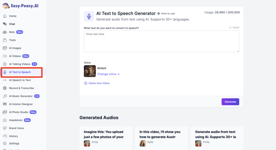Click the AI Music Generator note icon
The image size is (276, 150).
click(x=5, y=96)
